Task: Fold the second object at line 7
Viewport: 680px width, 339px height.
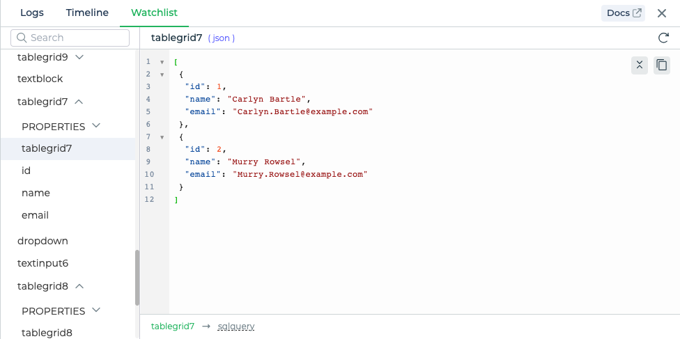Action: click(x=162, y=137)
